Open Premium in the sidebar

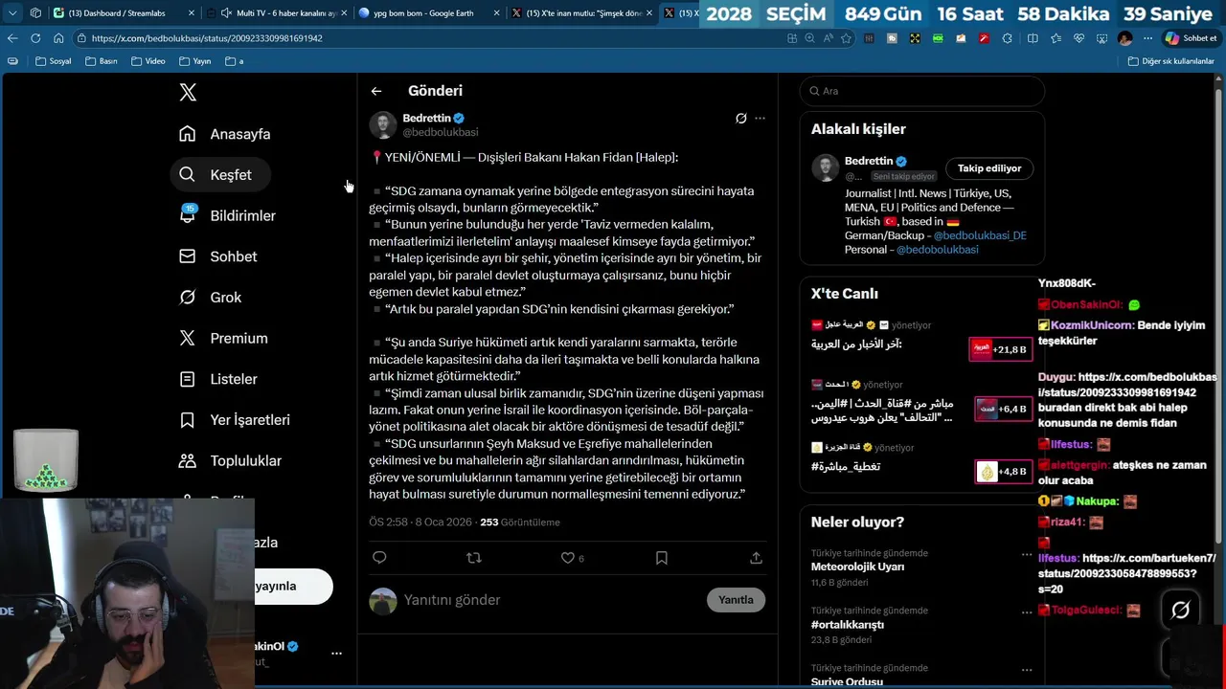pyautogui.click(x=224, y=338)
